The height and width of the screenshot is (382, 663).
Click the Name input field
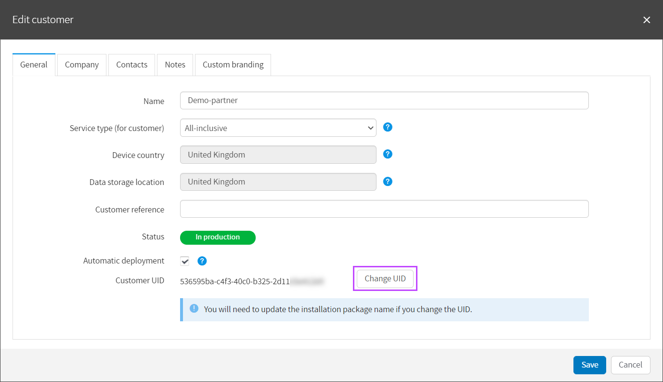pos(384,101)
